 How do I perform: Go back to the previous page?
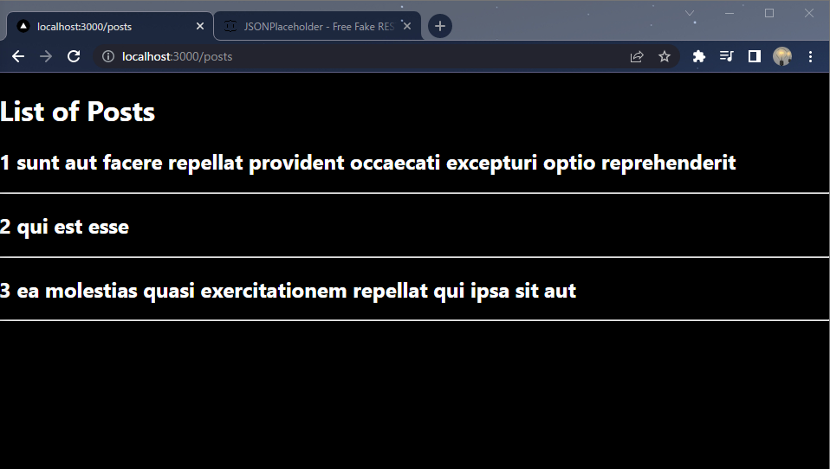[18, 56]
